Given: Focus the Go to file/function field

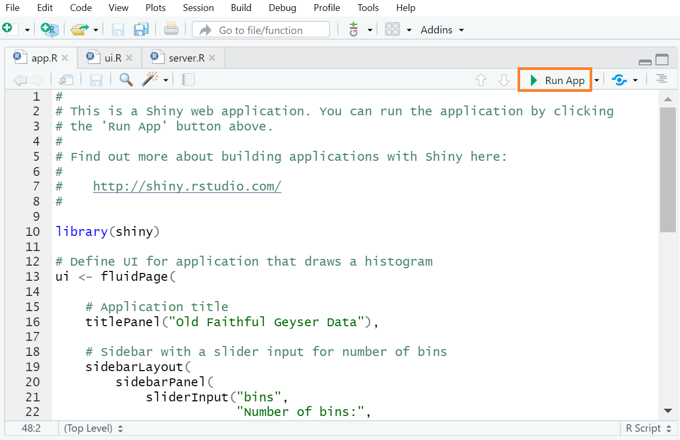Looking at the screenshot, I should 261,30.
